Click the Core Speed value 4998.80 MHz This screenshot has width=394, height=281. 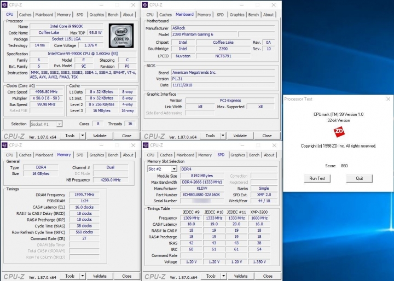coord(47,92)
